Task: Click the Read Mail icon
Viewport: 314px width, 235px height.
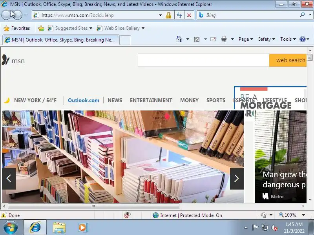Action: pyautogui.click(x=213, y=39)
